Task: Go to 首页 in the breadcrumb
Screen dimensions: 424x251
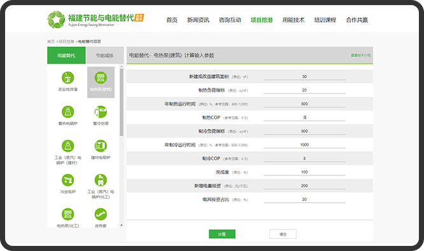Action: pyautogui.click(x=51, y=41)
